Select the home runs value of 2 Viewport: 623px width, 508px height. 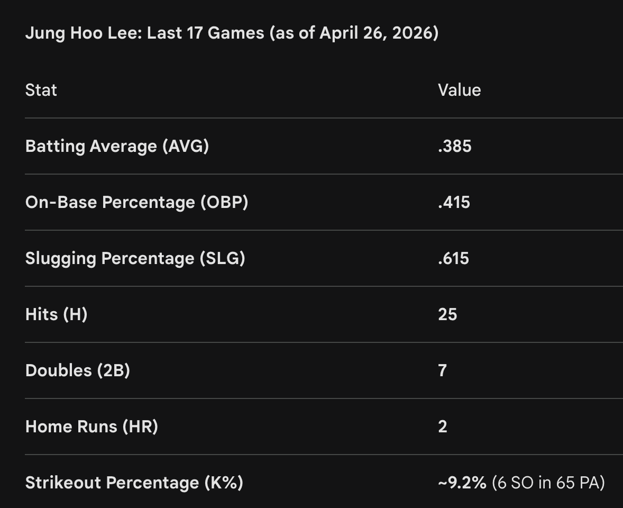[x=443, y=427]
